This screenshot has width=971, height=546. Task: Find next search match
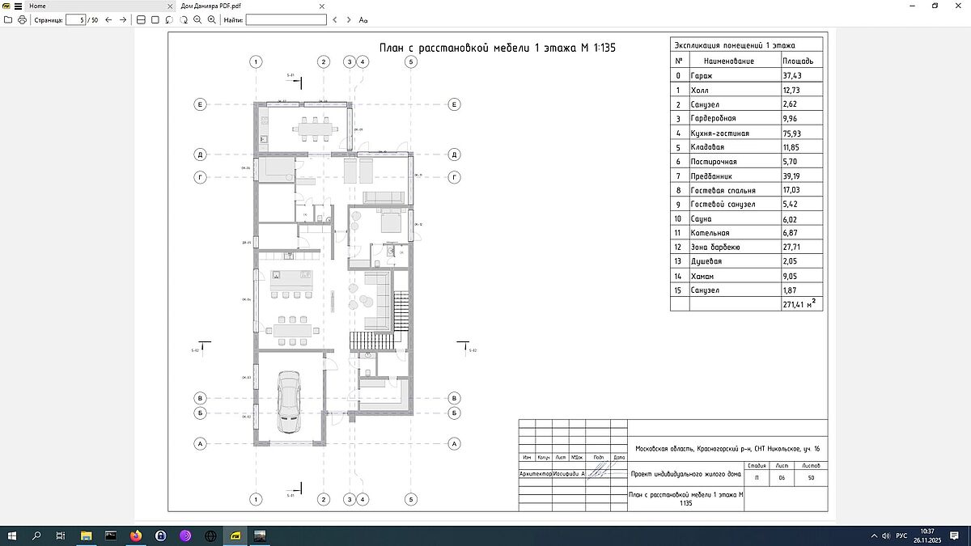pyautogui.click(x=349, y=19)
